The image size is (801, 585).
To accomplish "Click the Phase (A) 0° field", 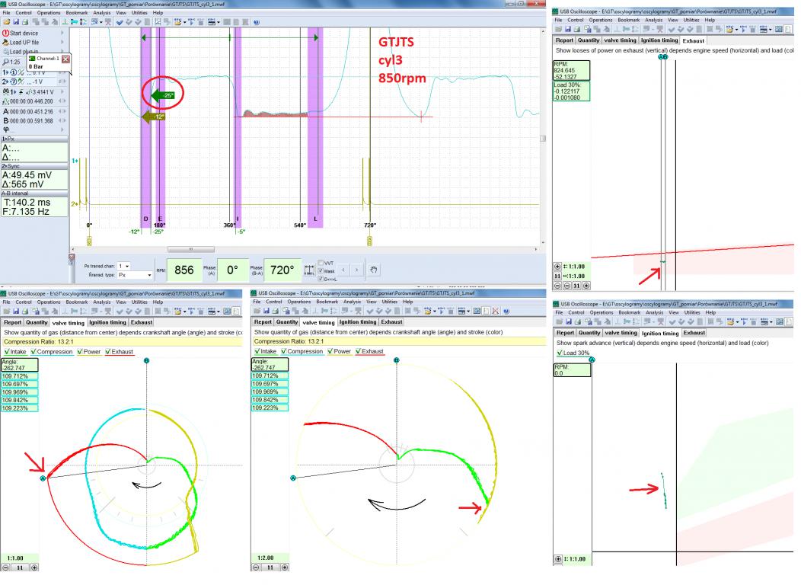I will tap(232, 270).
